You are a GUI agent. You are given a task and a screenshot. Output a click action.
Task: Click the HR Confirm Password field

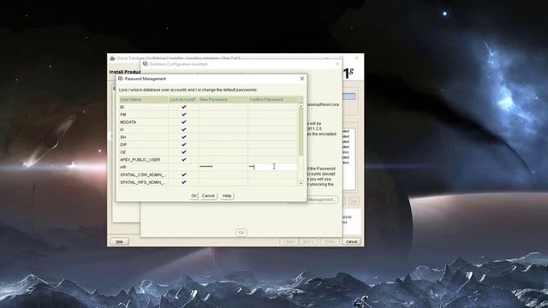[x=272, y=168]
